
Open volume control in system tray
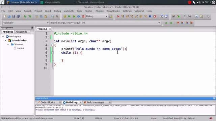point(198,2)
